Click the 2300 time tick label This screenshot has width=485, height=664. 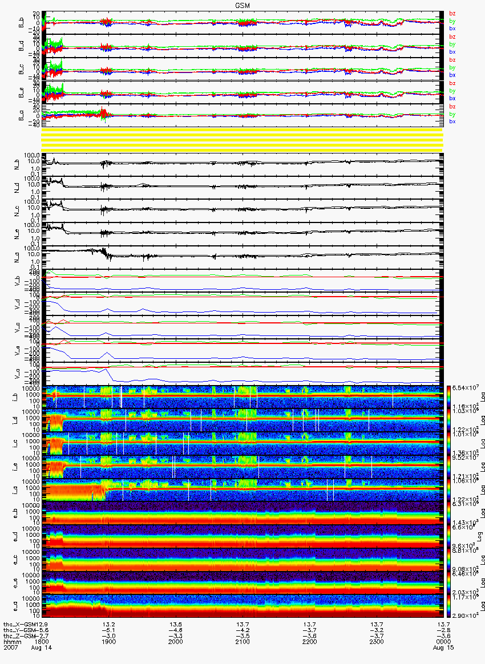coord(377,642)
